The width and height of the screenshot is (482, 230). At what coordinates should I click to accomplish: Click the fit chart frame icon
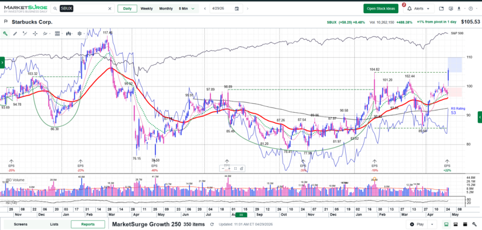[x=236, y=168]
